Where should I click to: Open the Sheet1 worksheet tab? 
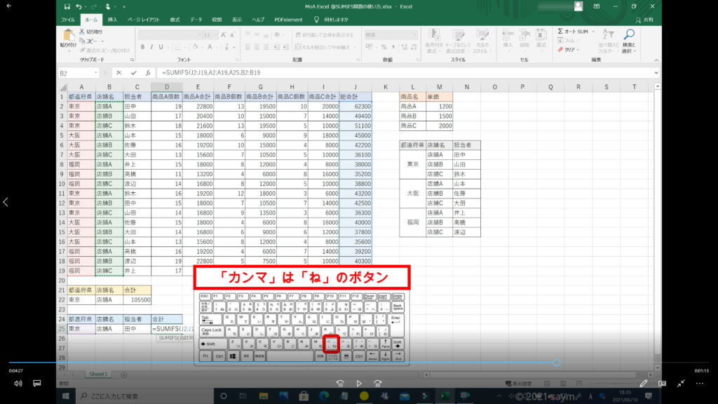(x=97, y=375)
